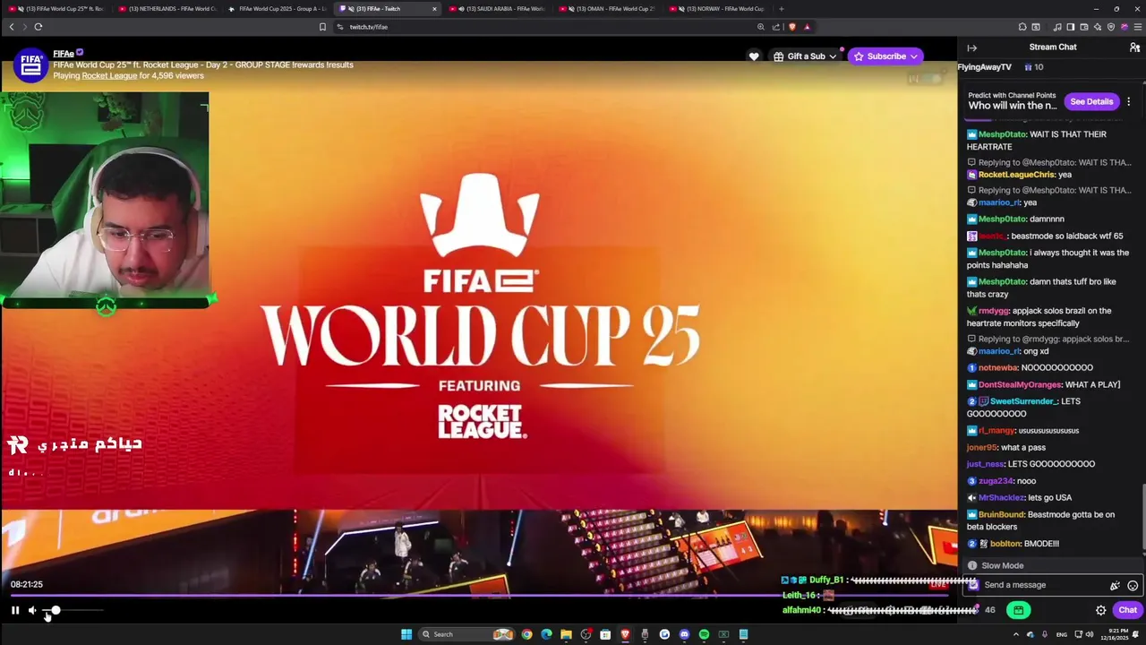Image resolution: width=1146 pixels, height=645 pixels.
Task: Click BruinBound username in chat
Action: [x=1001, y=515]
